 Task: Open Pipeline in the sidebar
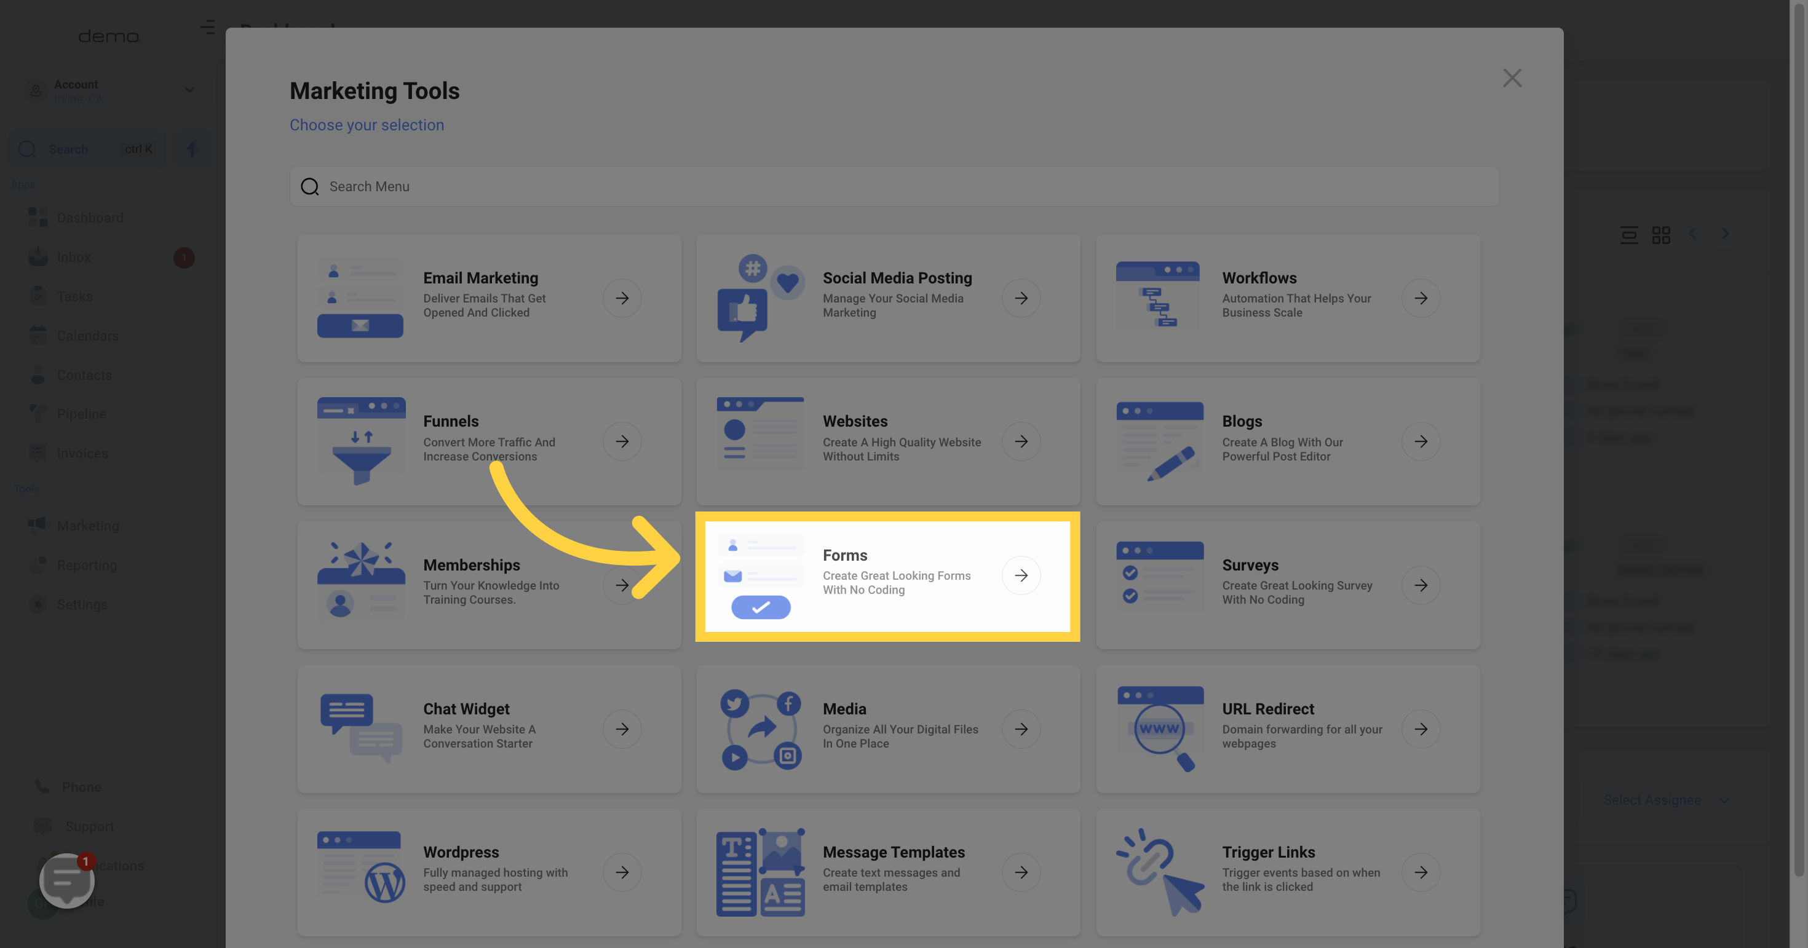81,414
